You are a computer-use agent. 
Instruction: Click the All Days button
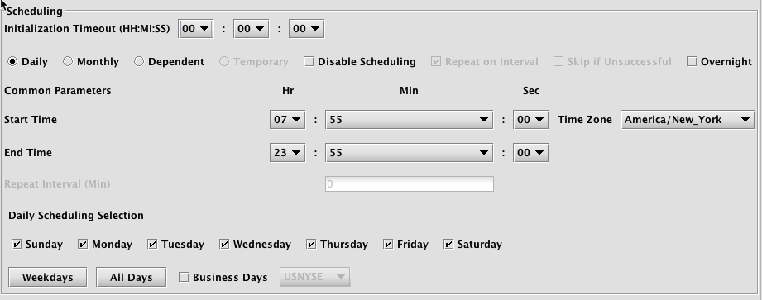132,277
